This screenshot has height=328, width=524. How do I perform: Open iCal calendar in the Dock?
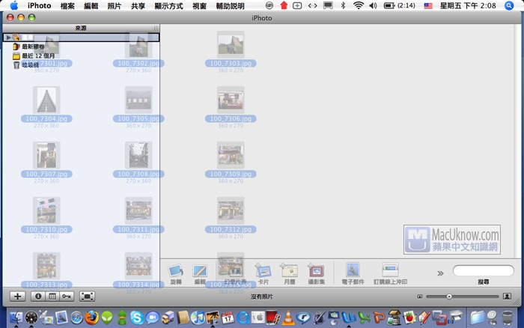point(228,318)
